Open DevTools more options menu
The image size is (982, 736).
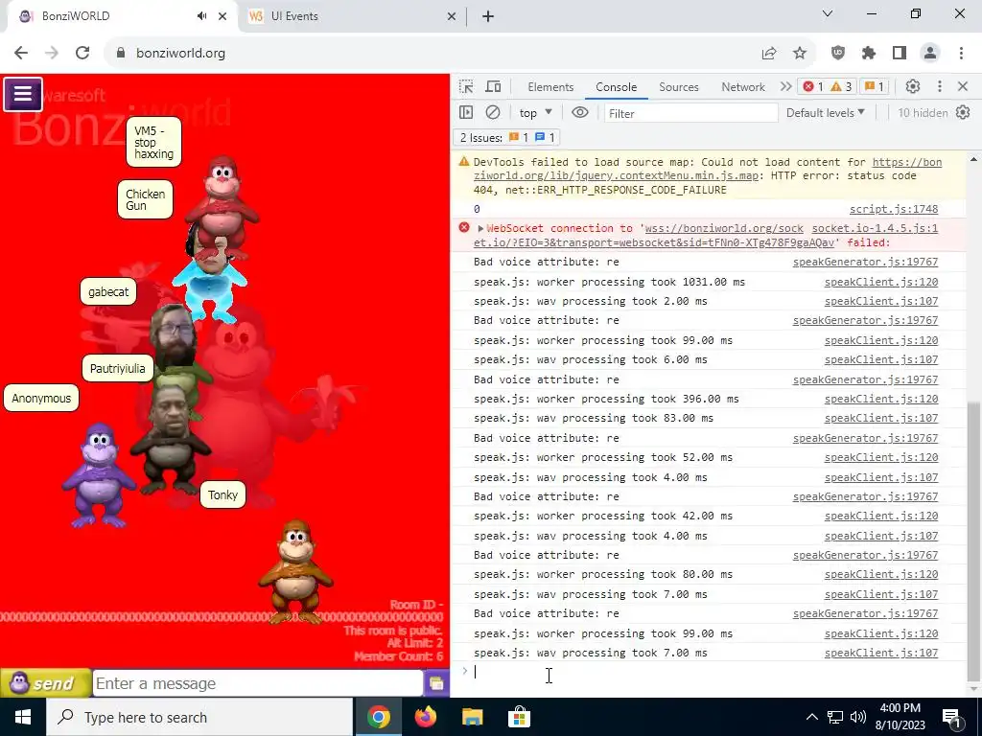coord(940,86)
